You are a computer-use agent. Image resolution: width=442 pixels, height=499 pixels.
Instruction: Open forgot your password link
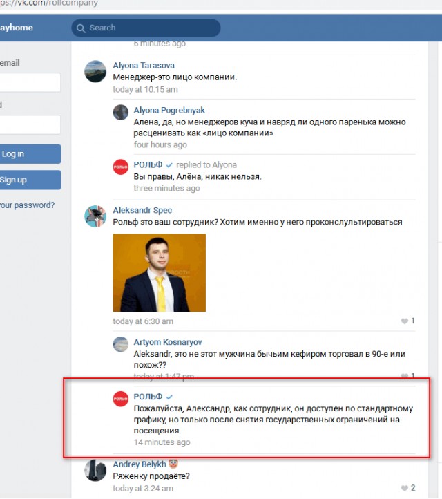[27, 205]
